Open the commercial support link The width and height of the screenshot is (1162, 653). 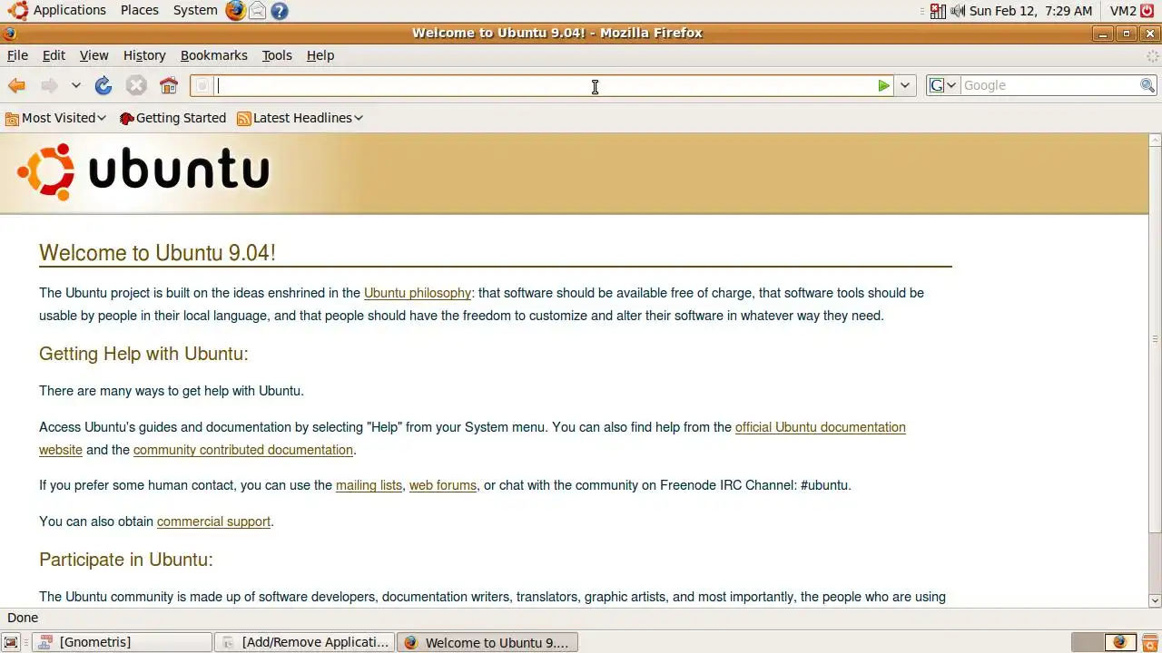tap(213, 521)
